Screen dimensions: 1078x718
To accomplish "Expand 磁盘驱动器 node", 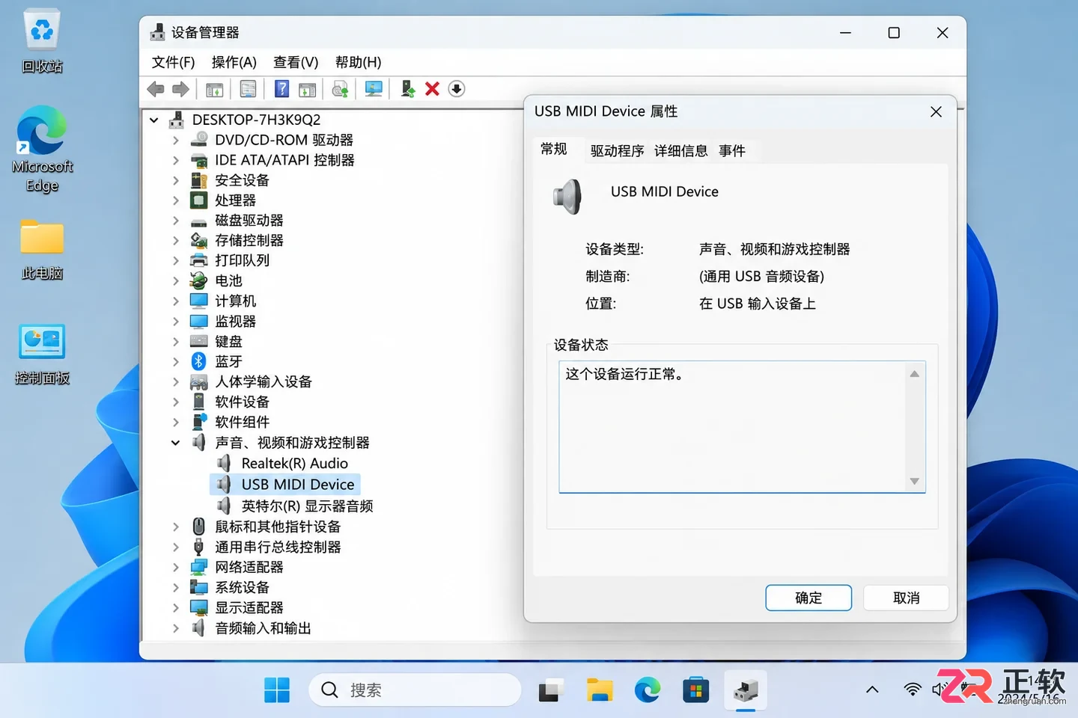I will tap(175, 221).
